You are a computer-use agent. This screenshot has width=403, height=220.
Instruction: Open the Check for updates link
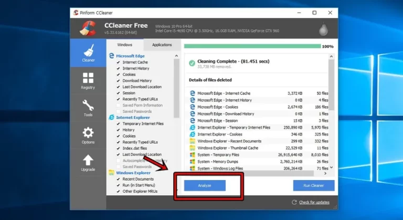[314, 202]
